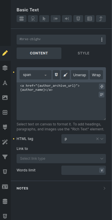Click the grid layout sidebar icon
112x220 pixels.
coord(5,112)
